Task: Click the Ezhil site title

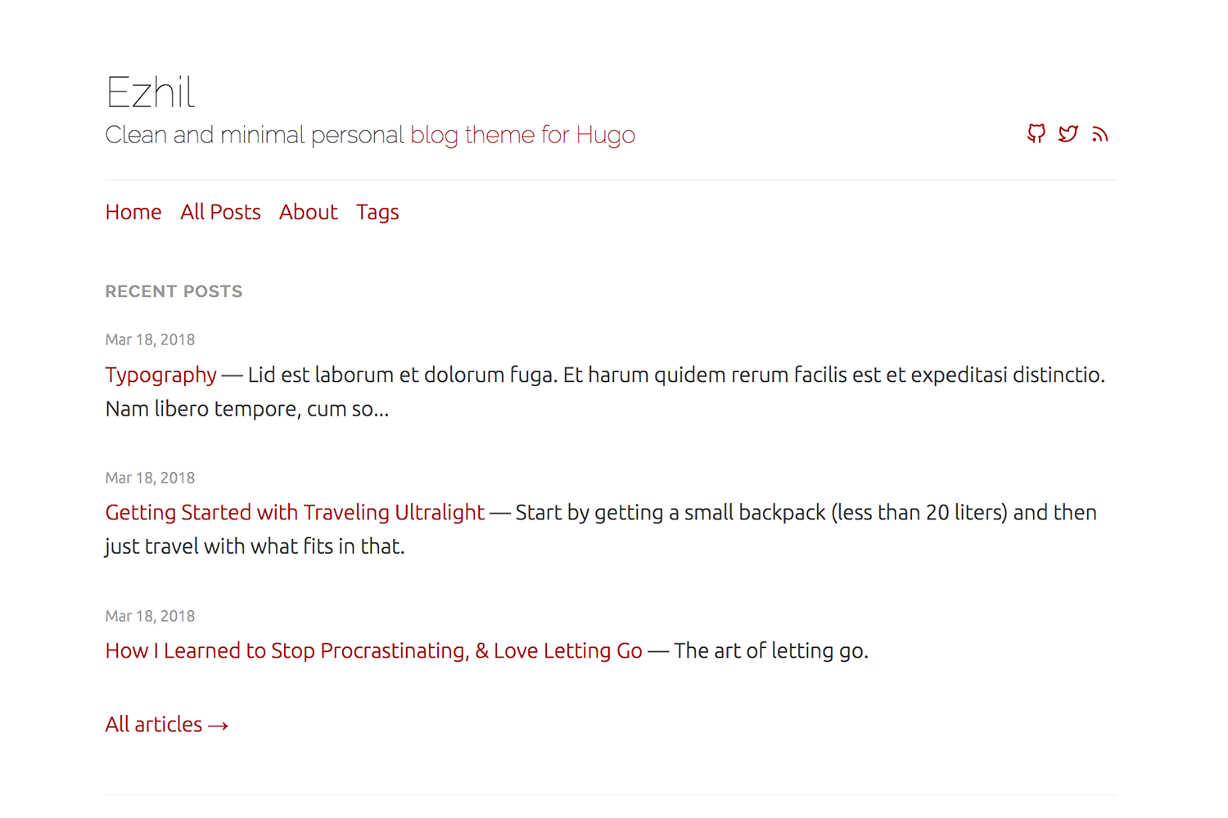Action: (150, 92)
